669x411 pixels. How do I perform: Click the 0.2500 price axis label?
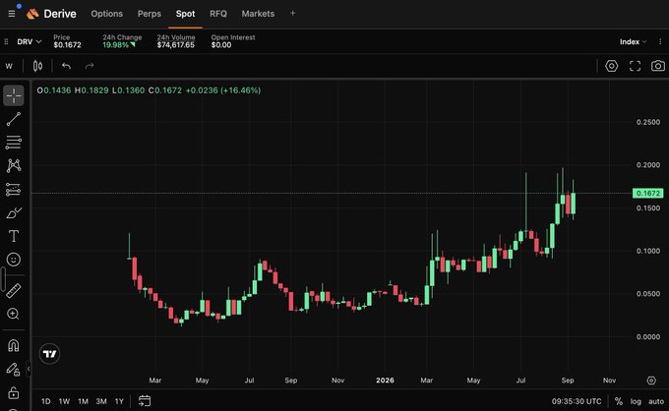pyautogui.click(x=648, y=122)
